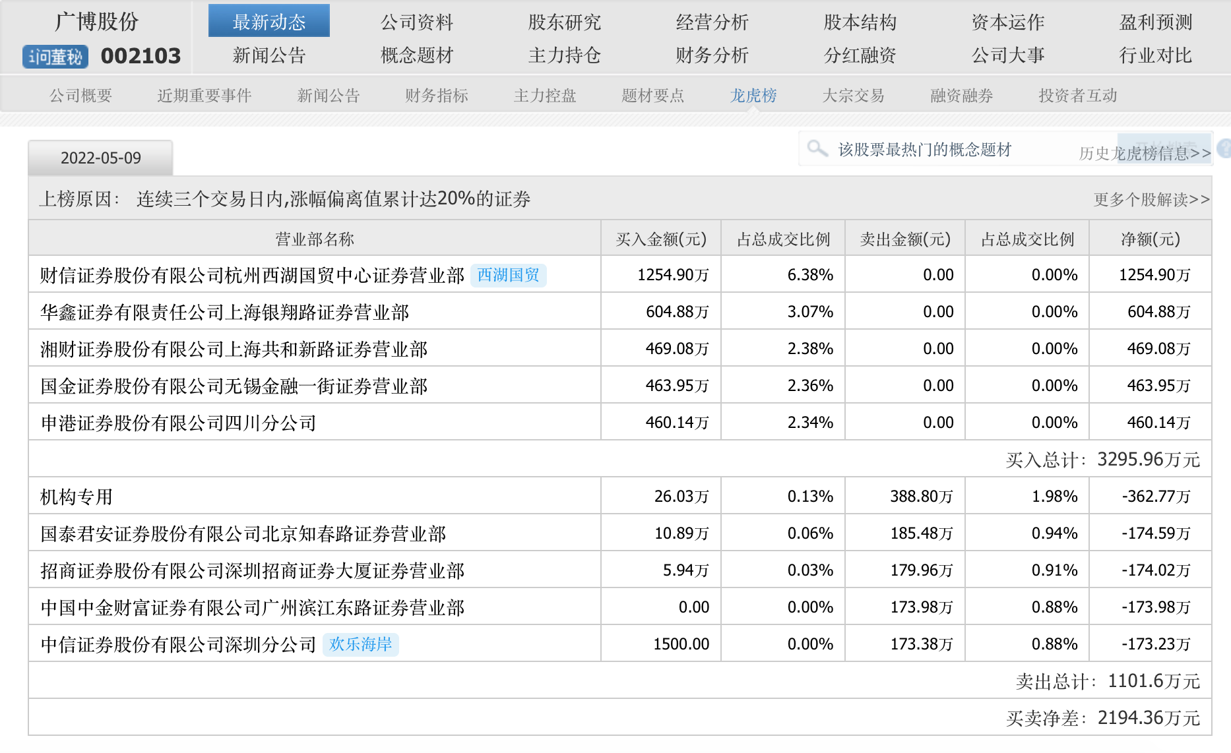Open the 大宗交易 sub-tab
Image resolution: width=1231 pixels, height=753 pixels.
coord(853,96)
